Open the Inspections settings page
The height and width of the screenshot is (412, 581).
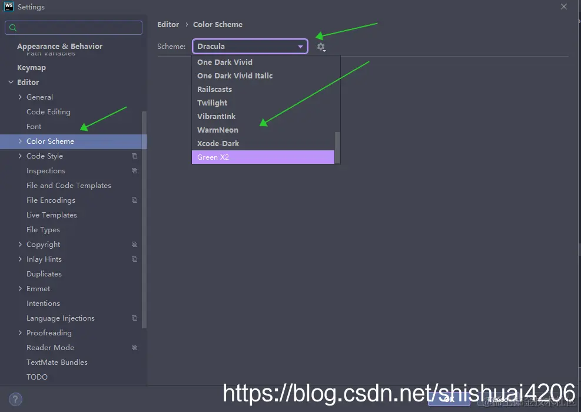(46, 171)
